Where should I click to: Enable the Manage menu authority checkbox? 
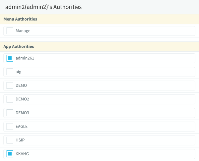10,31
